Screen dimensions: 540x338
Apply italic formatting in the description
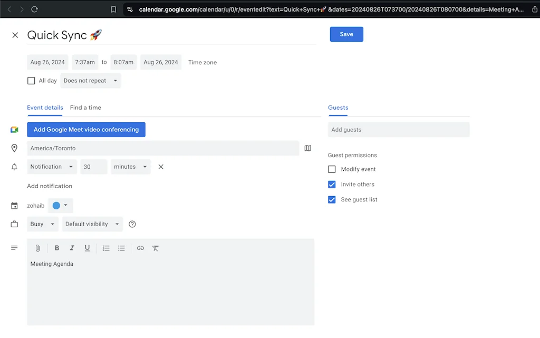click(x=72, y=248)
